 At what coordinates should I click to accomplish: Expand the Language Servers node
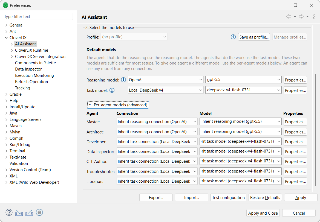(x=6, y=119)
